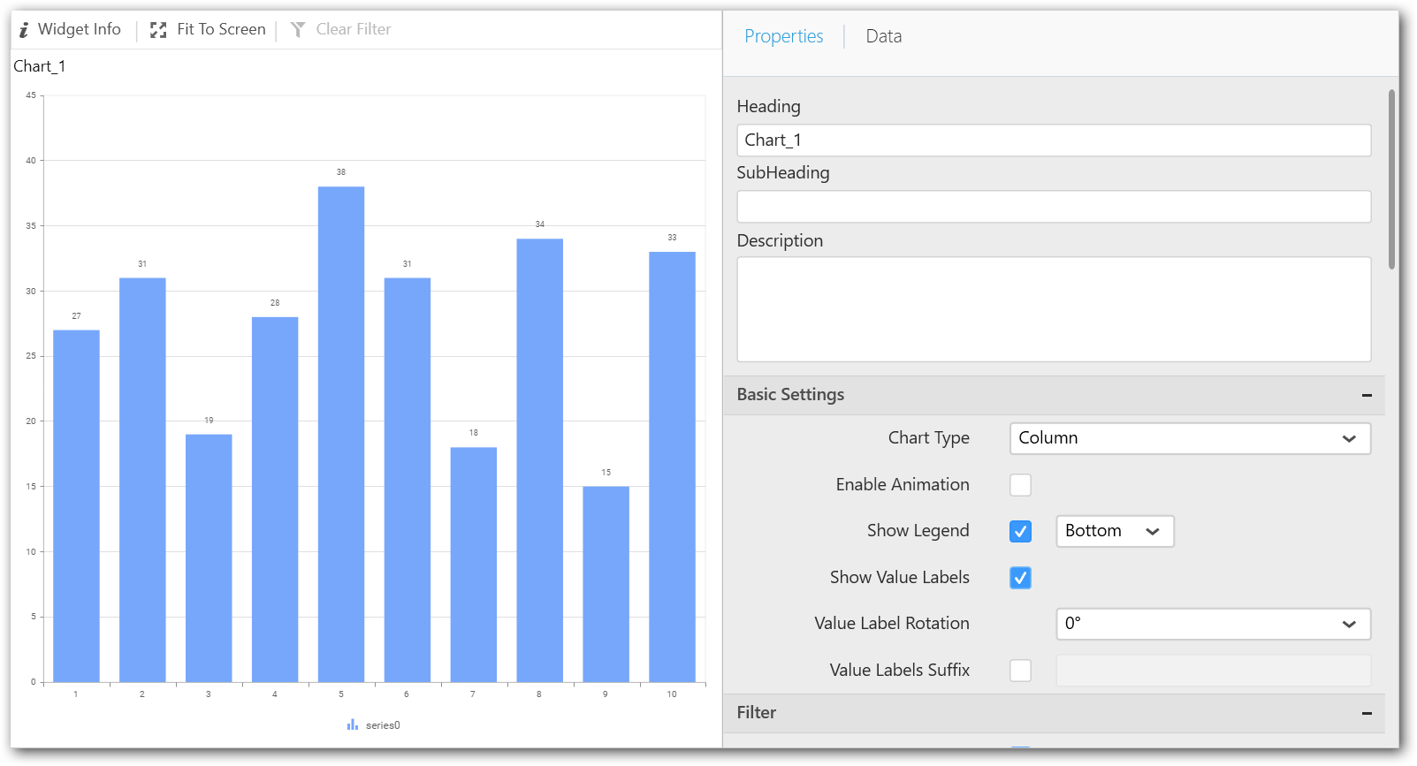Open the legend position Bottom dropdown

(1114, 531)
